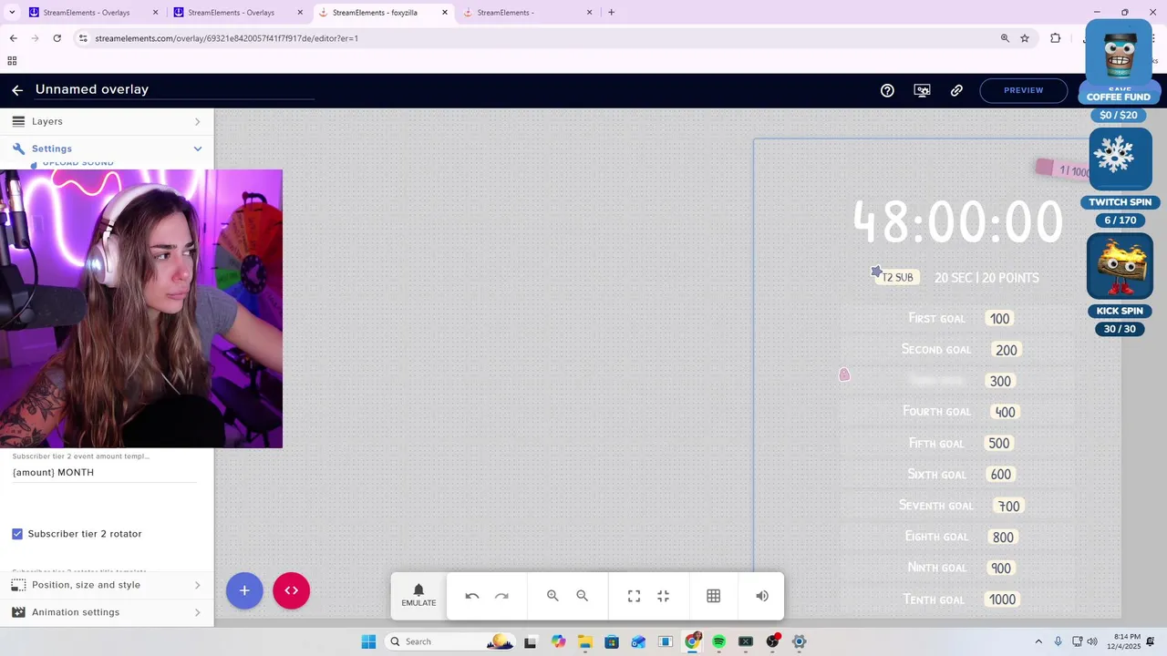1167x656 pixels.
Task: Click the 20 SEC | 20 POINTS text
Action: 986,278
